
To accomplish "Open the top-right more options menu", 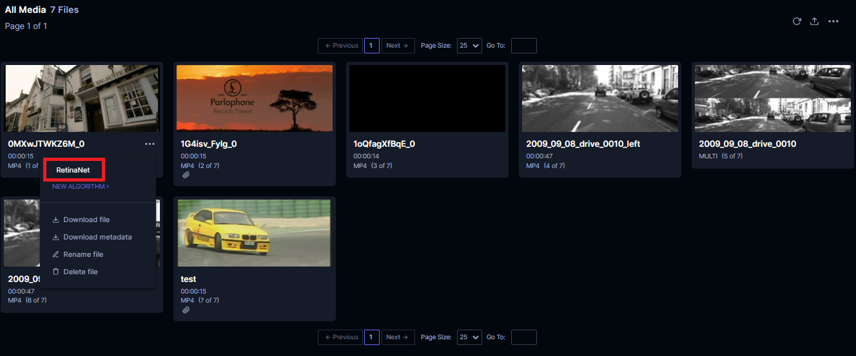I will [x=833, y=21].
